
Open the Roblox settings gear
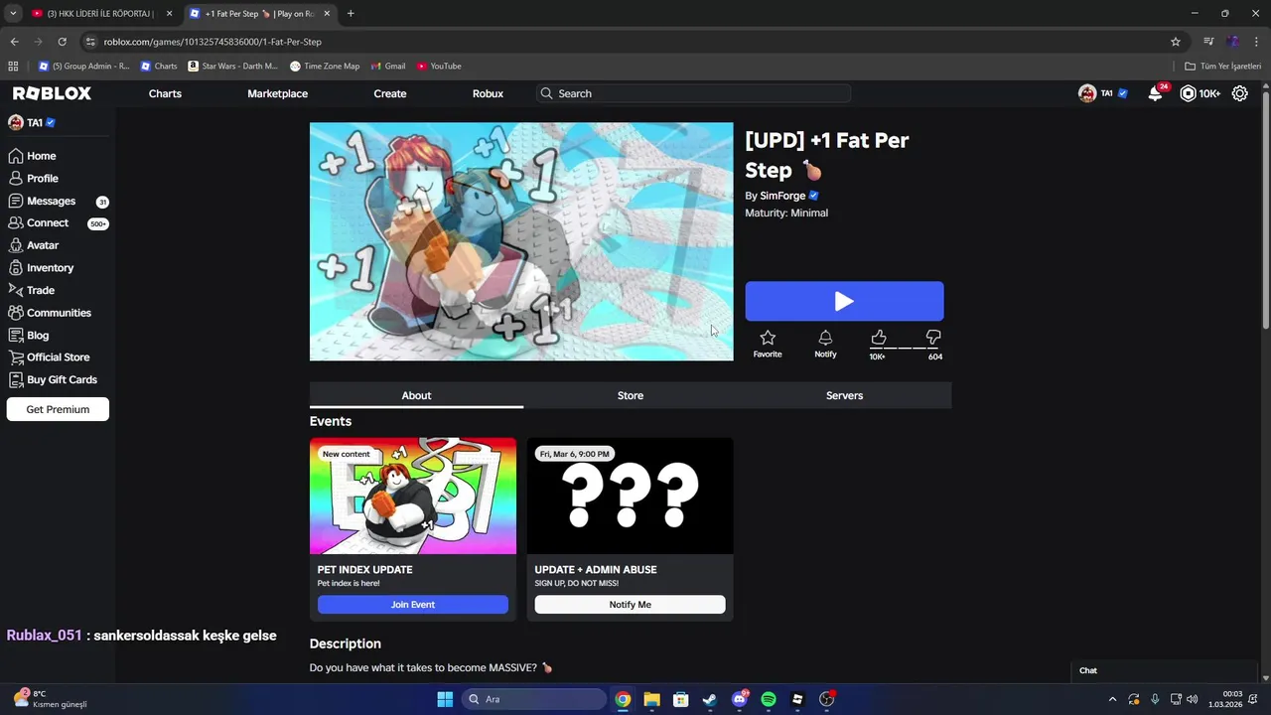click(1240, 93)
